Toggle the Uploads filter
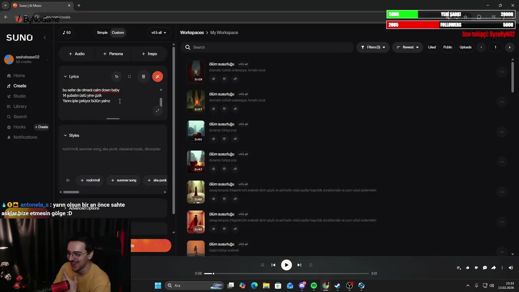 point(465,47)
